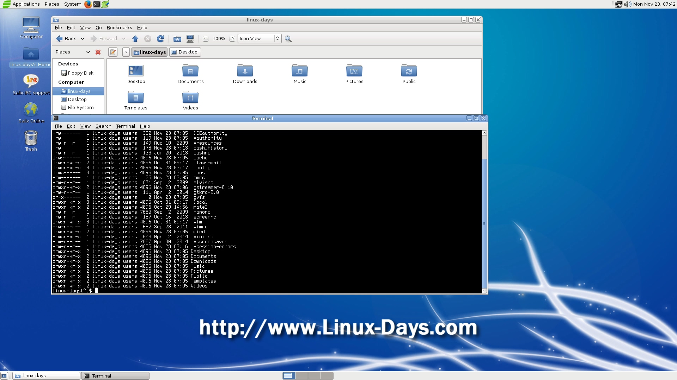Open the Icon View mode combo box
Screen dimensions: 677x380
(x=260, y=39)
